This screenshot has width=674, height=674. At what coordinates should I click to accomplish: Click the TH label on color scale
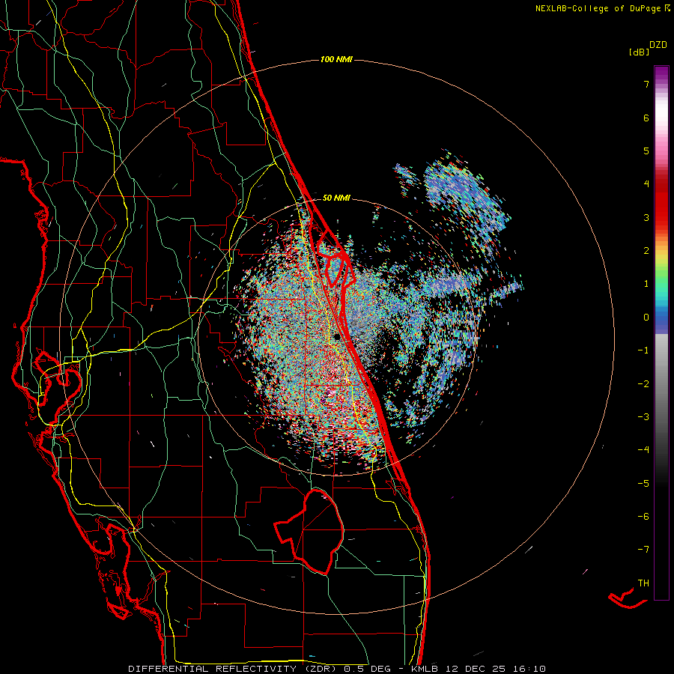click(x=643, y=583)
